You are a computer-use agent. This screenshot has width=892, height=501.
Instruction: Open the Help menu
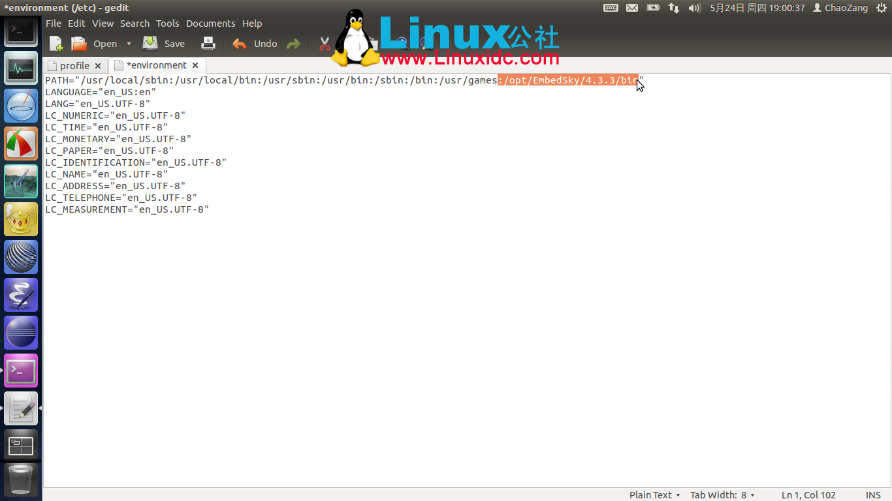pos(252,23)
